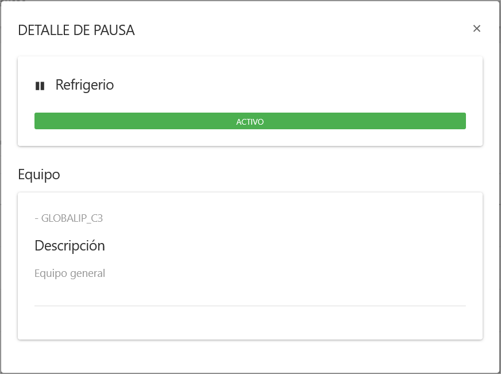Click blank area right of Equipo heading
The width and height of the screenshot is (501, 374).
tap(259, 174)
